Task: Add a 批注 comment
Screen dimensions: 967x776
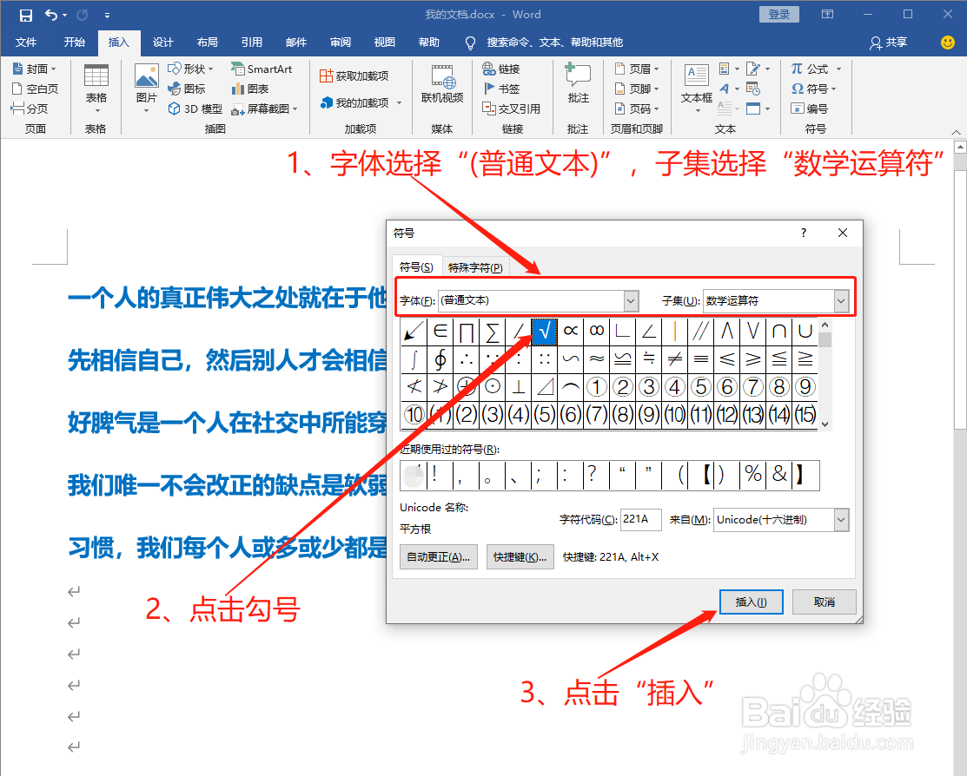Action: click(578, 83)
